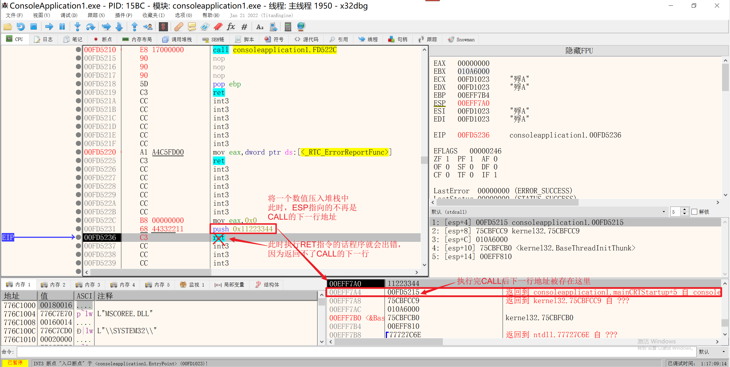The image size is (730, 367).
Task: Click the 隐藏FPU button
Action: tap(579, 51)
